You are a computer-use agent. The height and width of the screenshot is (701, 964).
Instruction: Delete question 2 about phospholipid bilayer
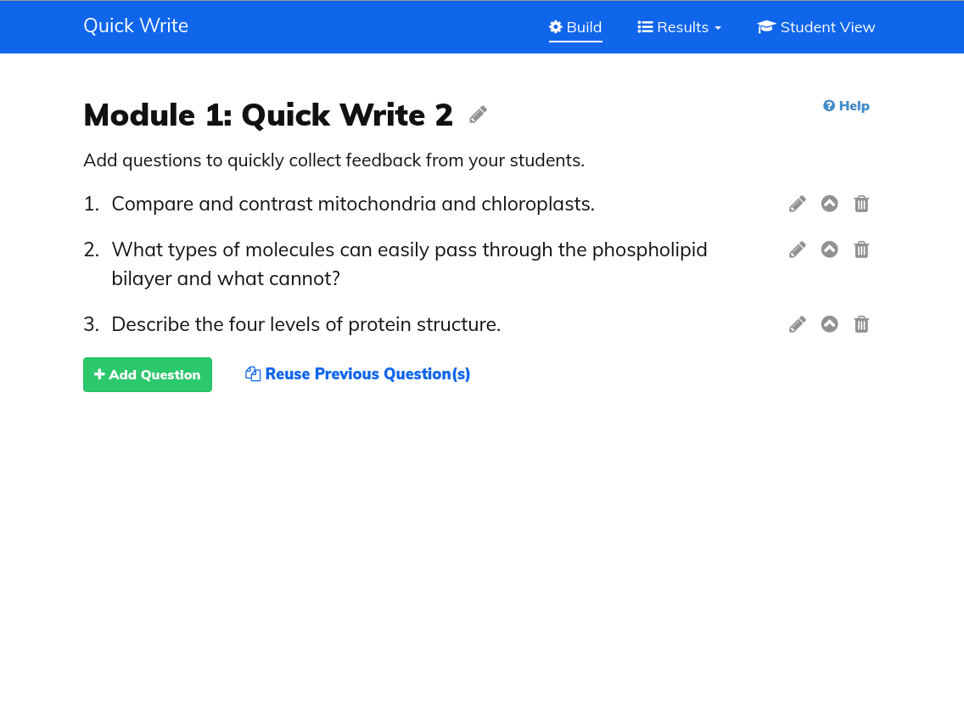861,250
